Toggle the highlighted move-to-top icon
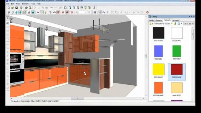 coord(100,13)
